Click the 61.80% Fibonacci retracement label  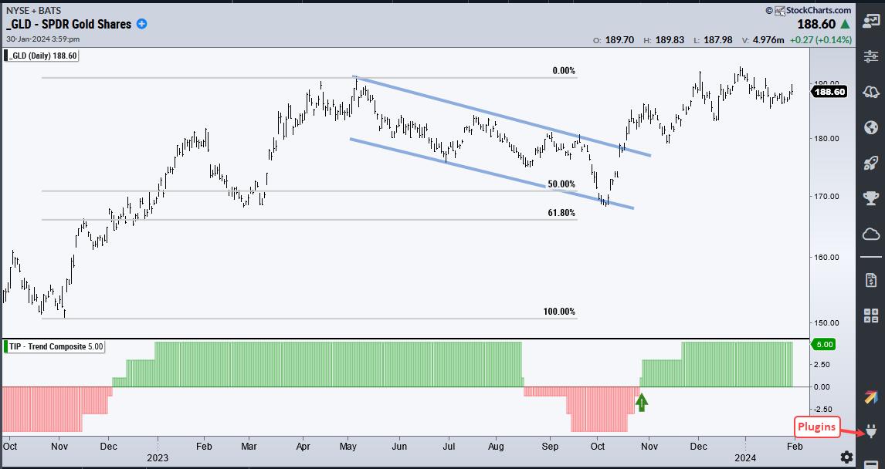[x=561, y=213]
